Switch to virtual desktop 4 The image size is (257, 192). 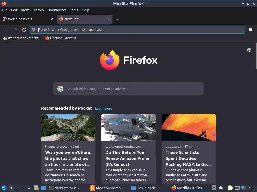click(29, 188)
